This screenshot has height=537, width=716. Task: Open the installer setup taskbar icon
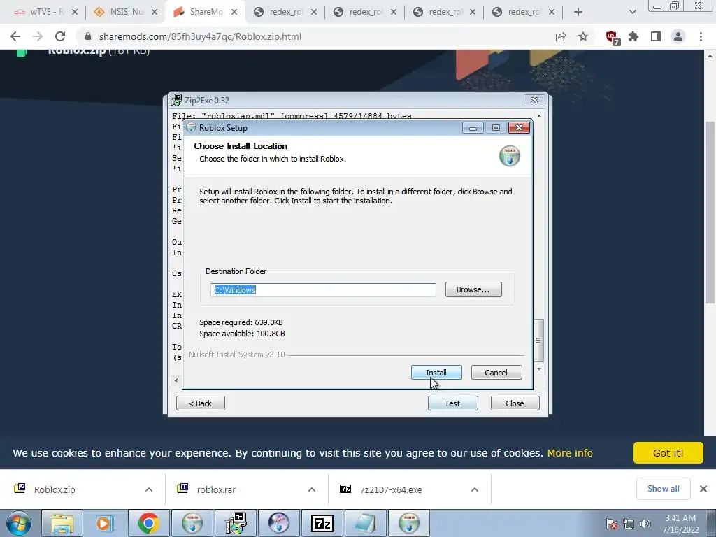(236, 523)
